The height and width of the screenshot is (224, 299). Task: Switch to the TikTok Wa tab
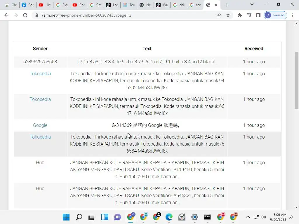(x=162, y=5)
